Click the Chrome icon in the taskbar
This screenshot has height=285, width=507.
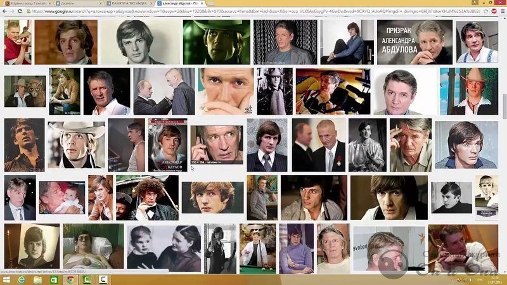[70, 279]
